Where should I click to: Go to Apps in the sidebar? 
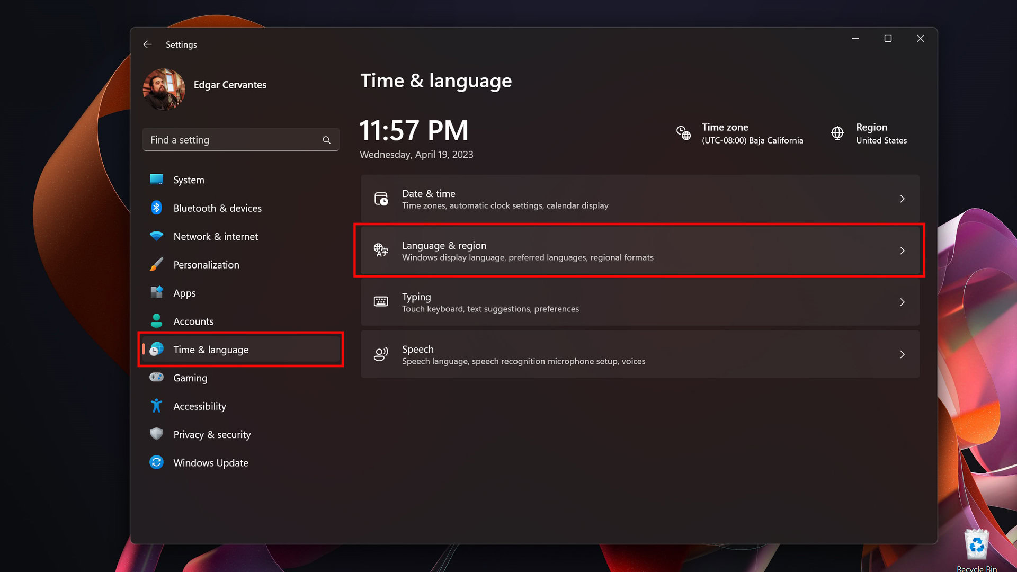pos(184,293)
